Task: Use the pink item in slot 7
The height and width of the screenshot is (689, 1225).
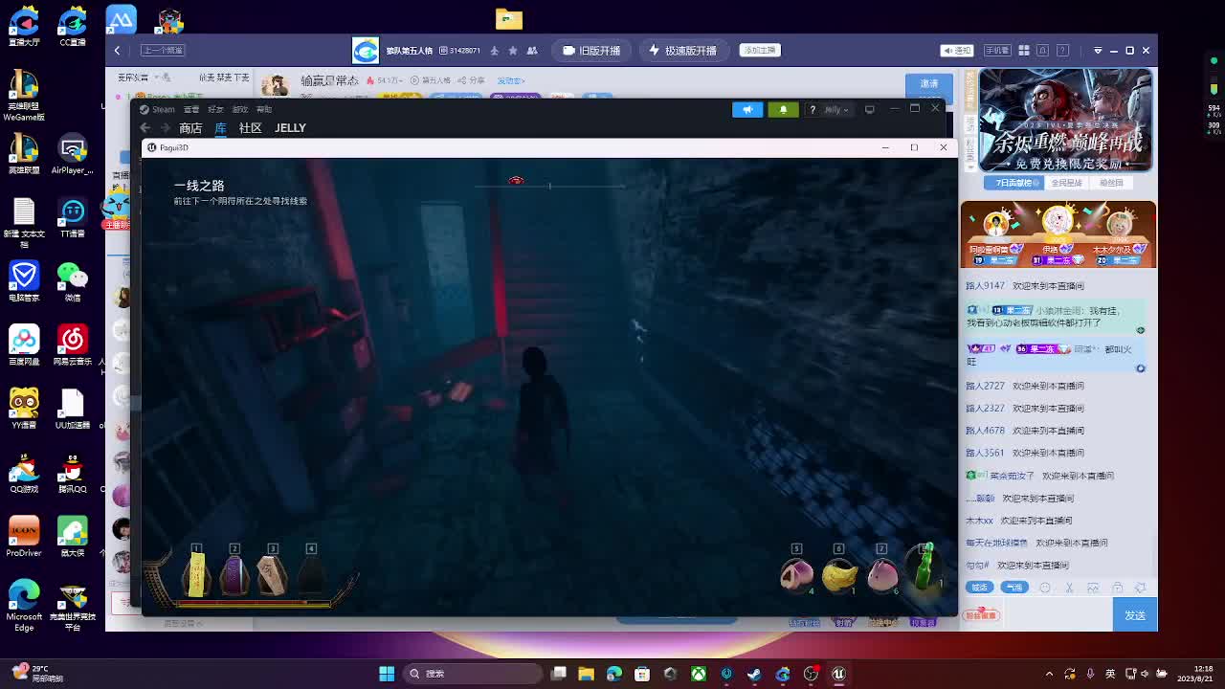Action: [882, 575]
